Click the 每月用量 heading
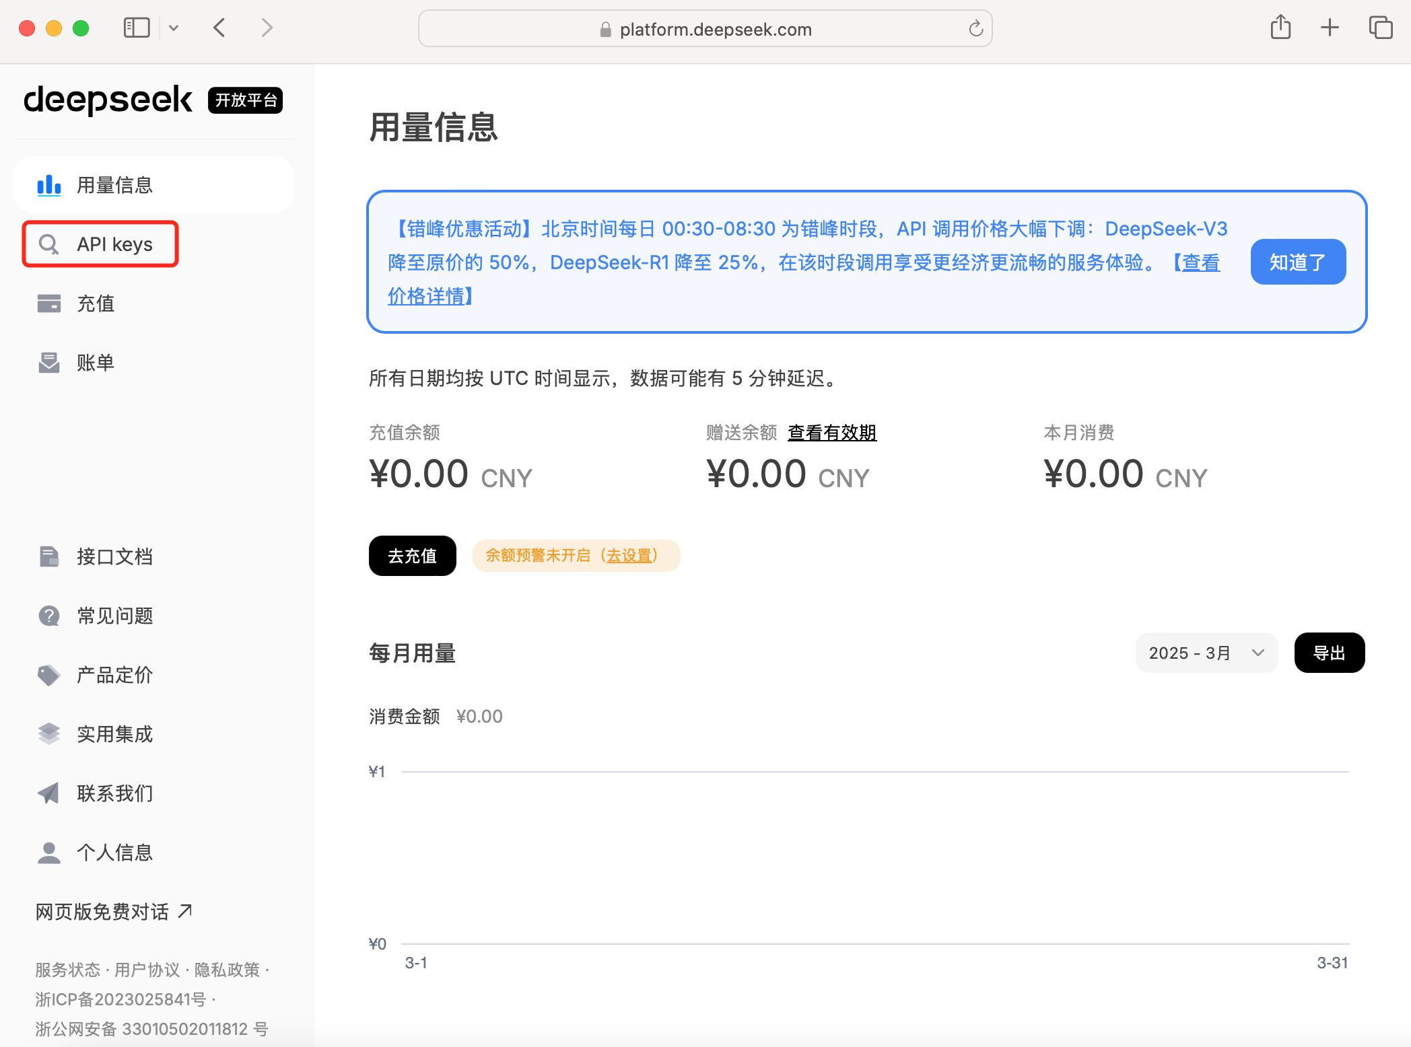1411x1047 pixels. pyautogui.click(x=413, y=653)
